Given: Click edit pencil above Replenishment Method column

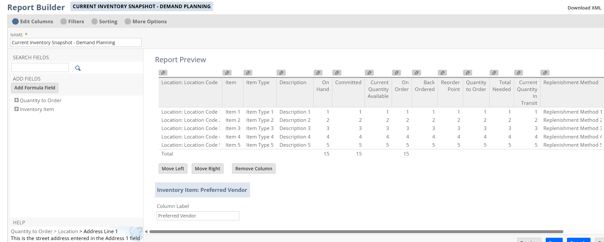Looking at the screenshot, I should [545, 73].
